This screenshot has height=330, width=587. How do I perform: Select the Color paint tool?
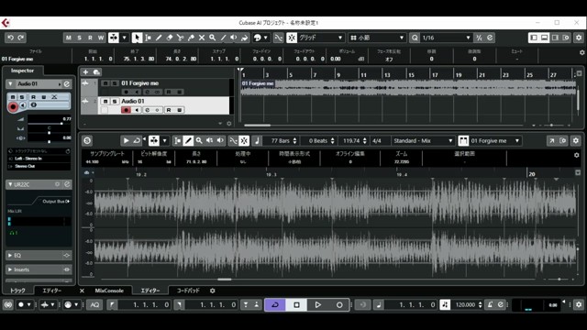245,38
